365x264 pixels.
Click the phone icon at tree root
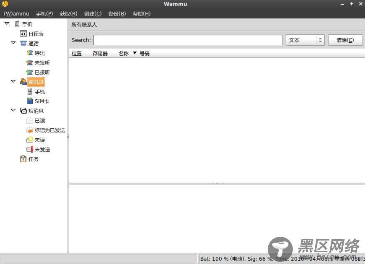[17, 24]
